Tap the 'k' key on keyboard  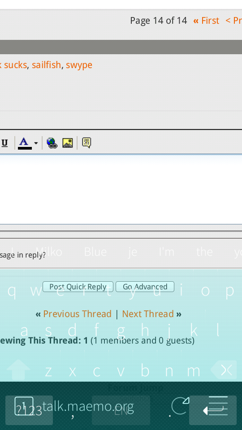(194, 331)
